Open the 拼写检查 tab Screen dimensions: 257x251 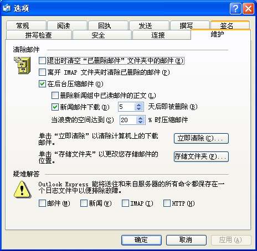[x=39, y=35]
